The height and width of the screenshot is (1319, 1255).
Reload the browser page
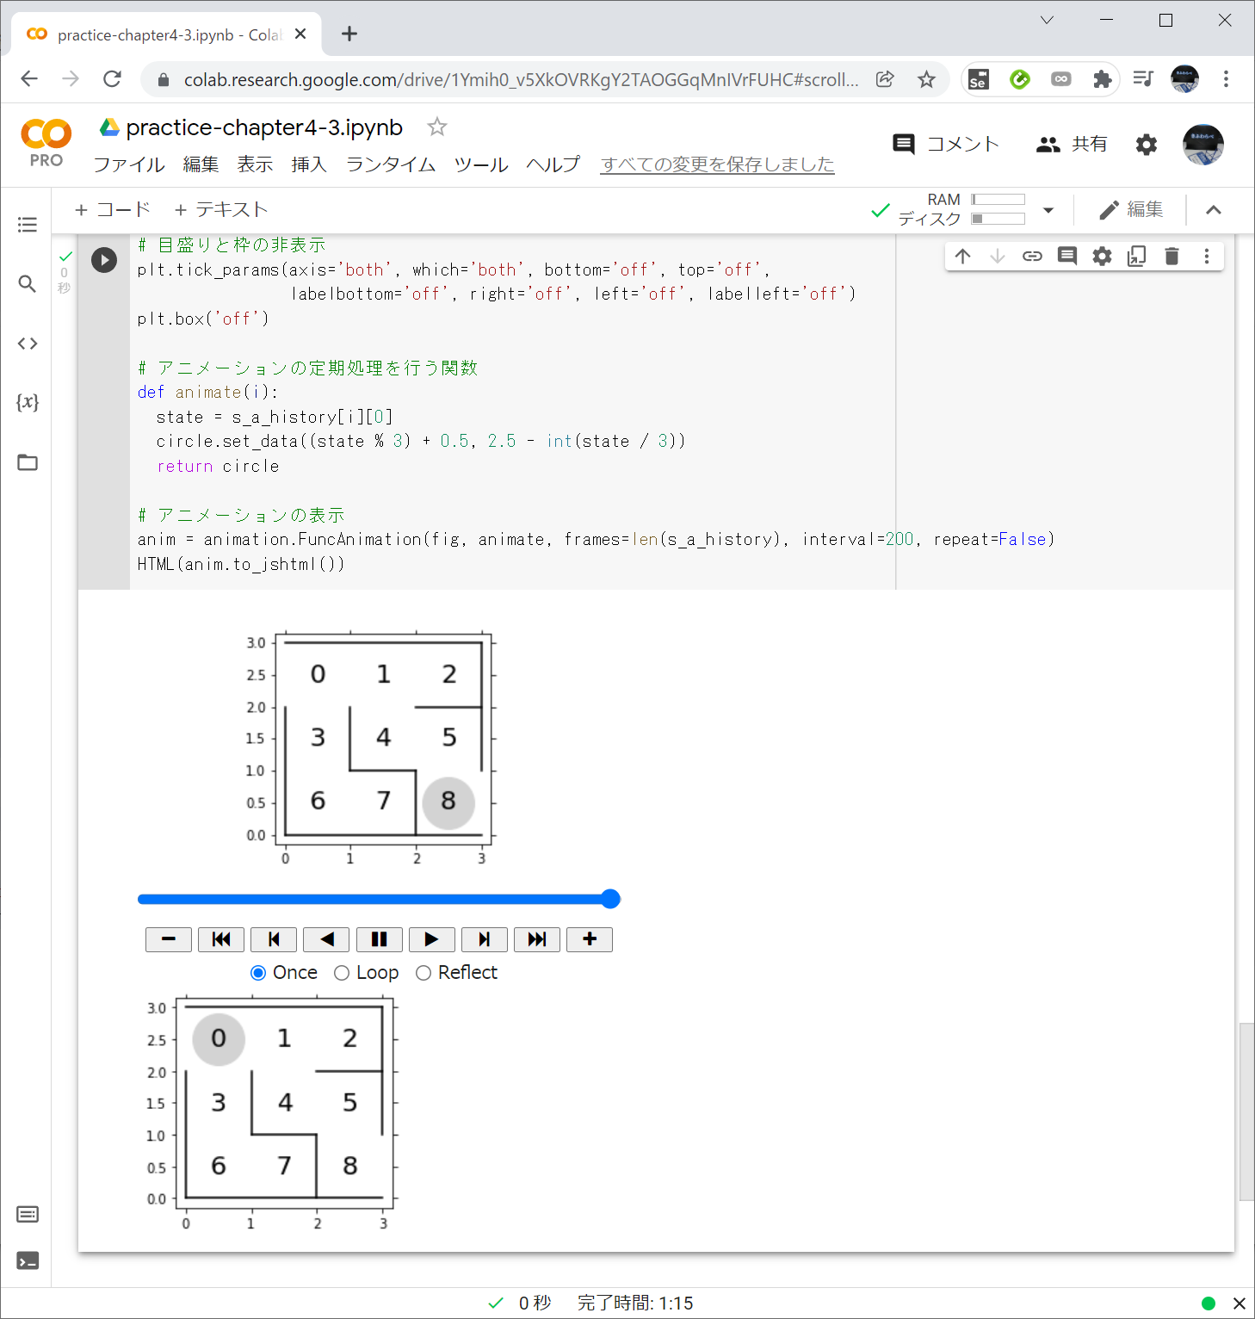click(x=112, y=79)
